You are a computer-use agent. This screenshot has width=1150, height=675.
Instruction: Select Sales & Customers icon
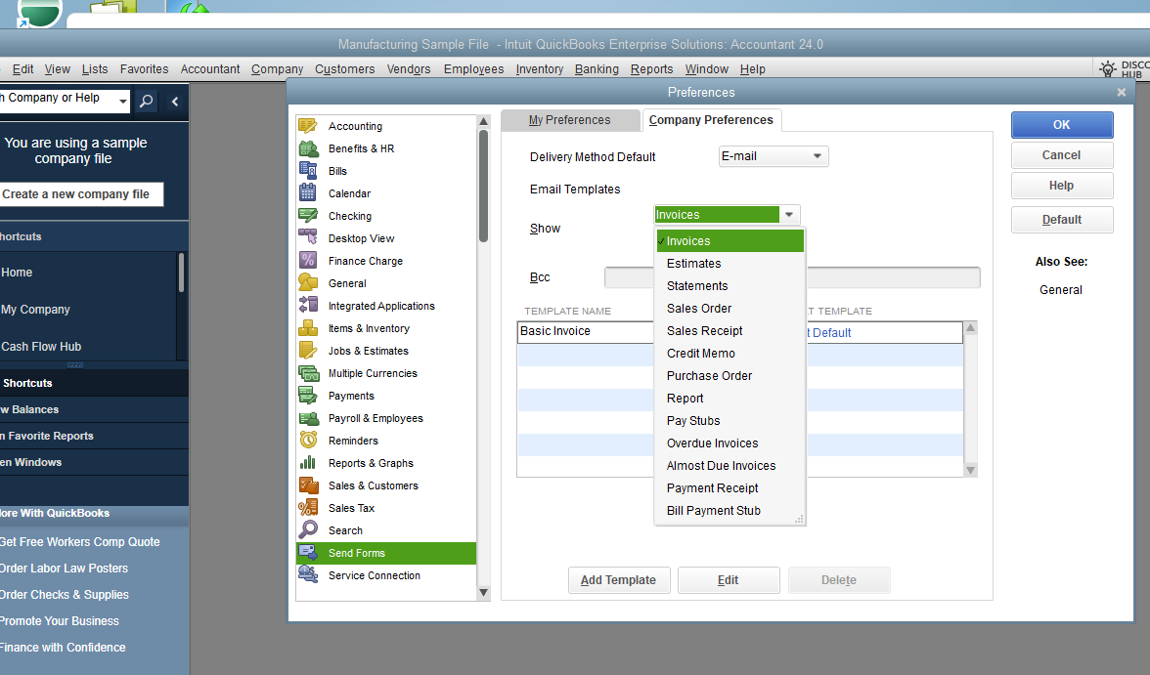pos(308,485)
